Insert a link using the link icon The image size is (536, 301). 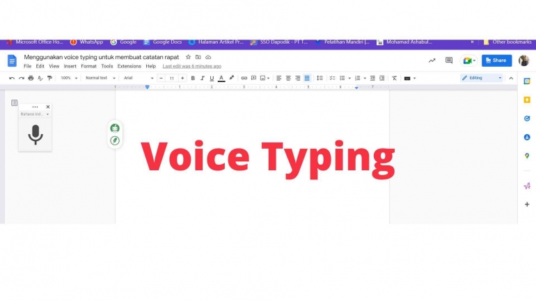point(244,78)
